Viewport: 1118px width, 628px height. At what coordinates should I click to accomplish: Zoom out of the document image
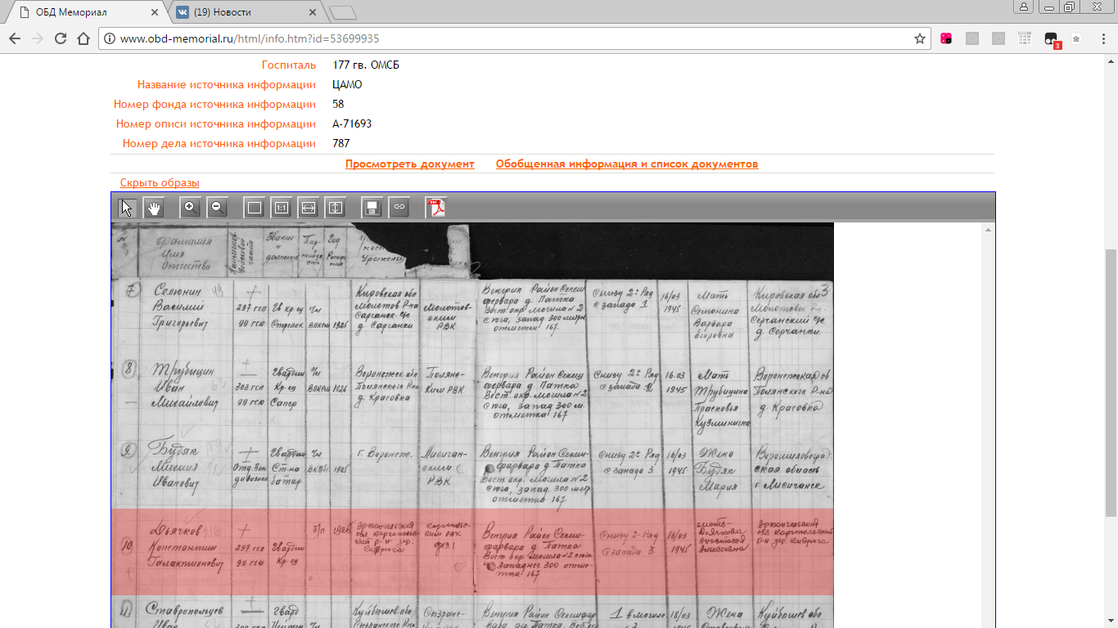click(x=217, y=208)
